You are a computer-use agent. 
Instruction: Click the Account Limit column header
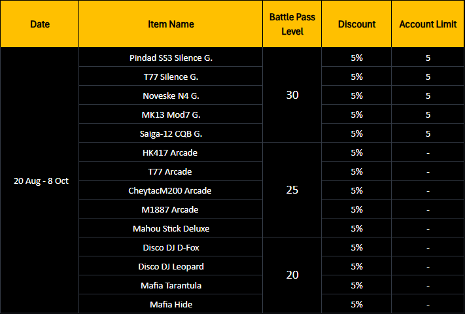[x=428, y=24]
